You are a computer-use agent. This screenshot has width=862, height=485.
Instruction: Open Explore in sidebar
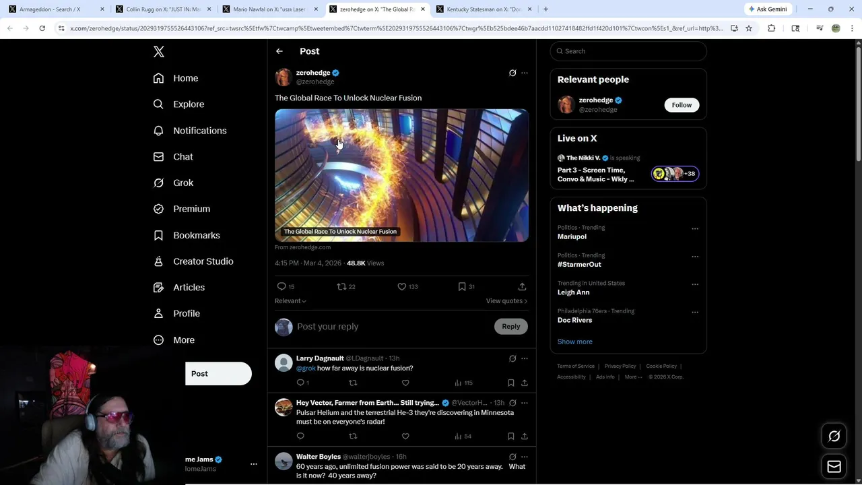[x=178, y=104]
